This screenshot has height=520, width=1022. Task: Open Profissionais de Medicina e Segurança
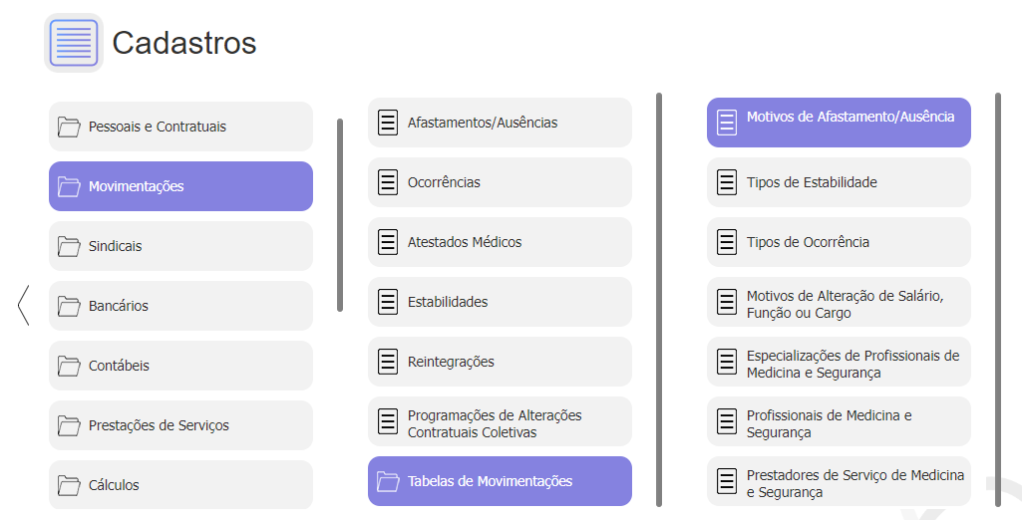[x=839, y=421]
